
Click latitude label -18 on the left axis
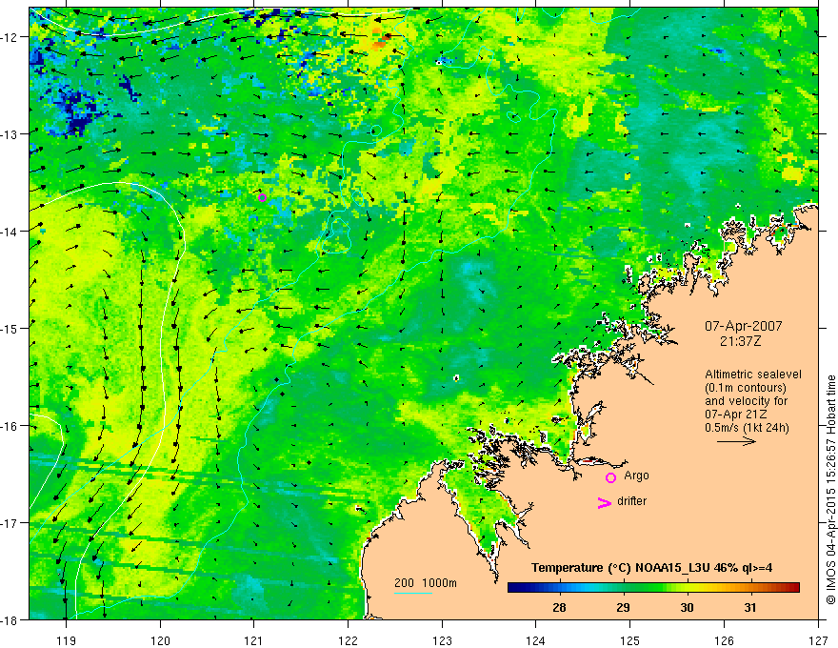click(x=10, y=619)
